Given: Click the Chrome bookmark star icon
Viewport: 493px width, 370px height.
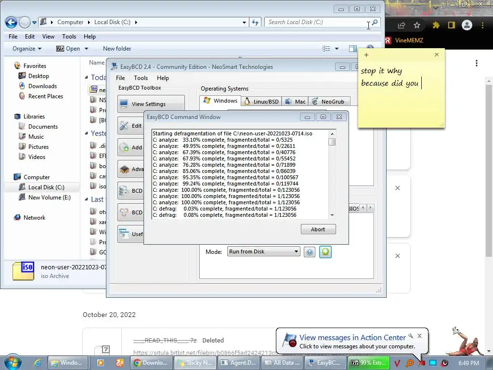Looking at the screenshot, I should [417, 25].
